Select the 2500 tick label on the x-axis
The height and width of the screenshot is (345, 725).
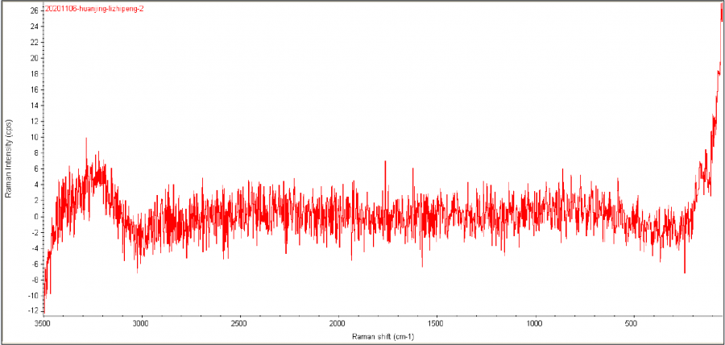pos(240,322)
